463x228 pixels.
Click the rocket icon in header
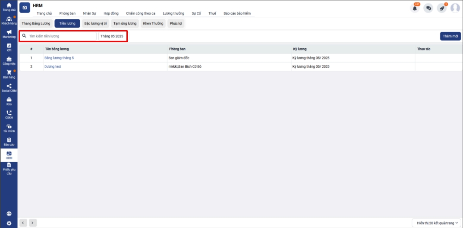pyautogui.click(x=441, y=8)
